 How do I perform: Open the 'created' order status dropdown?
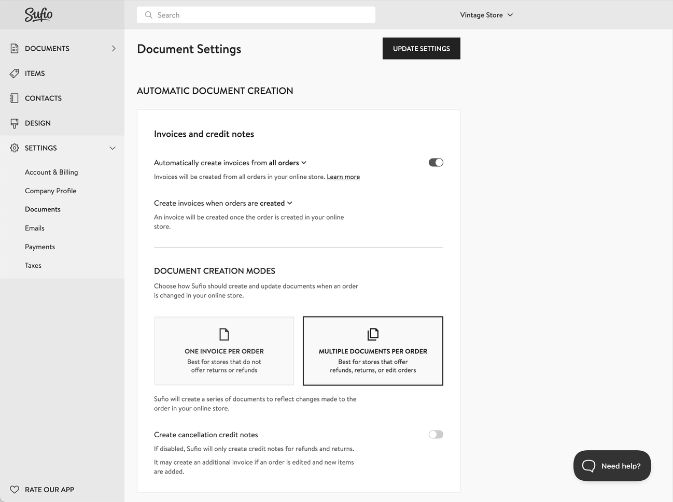click(x=276, y=203)
